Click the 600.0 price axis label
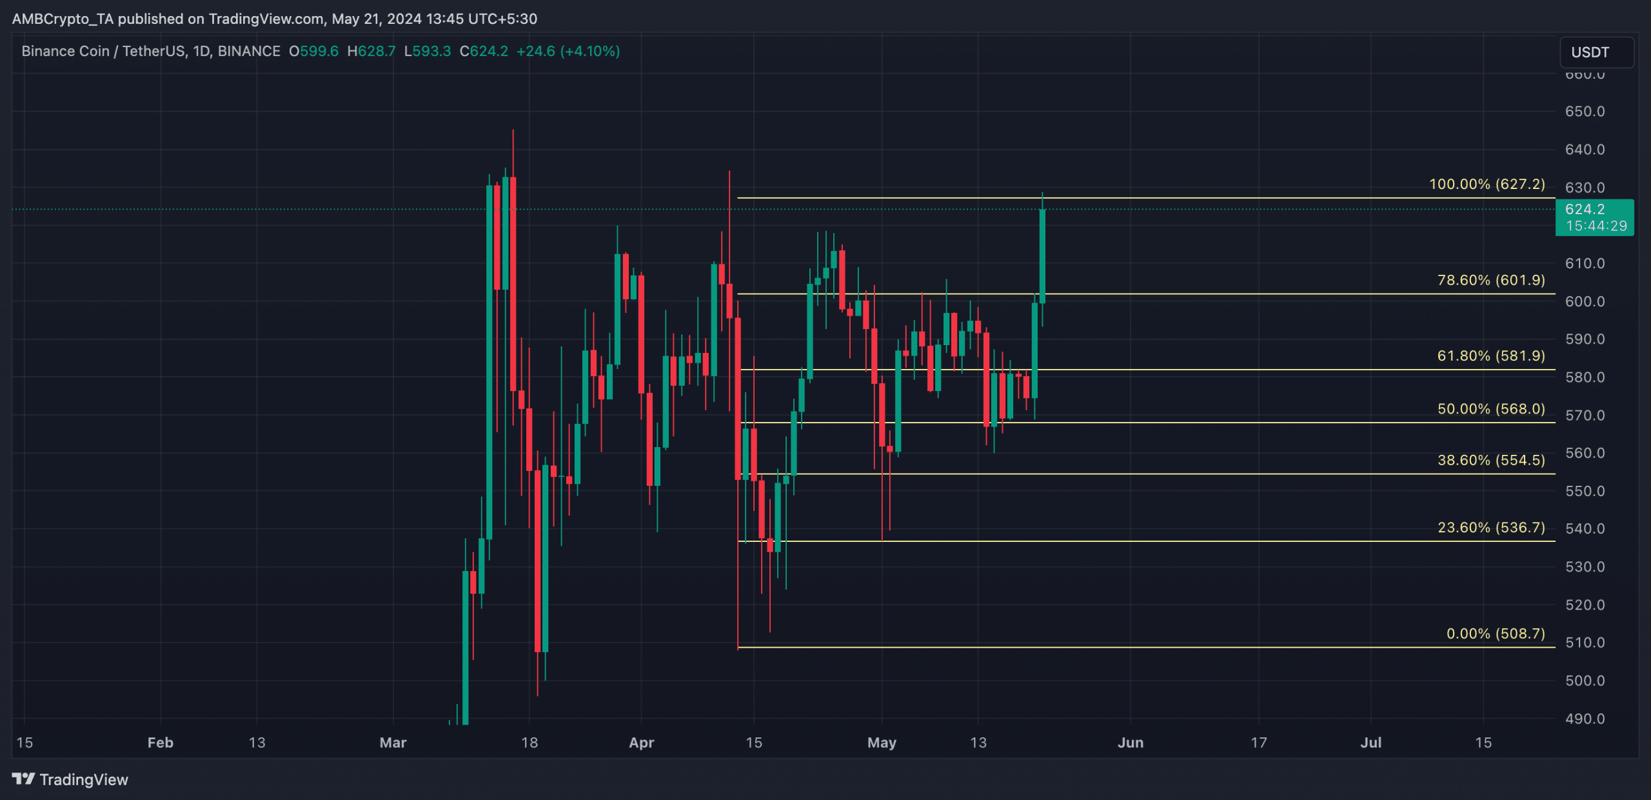1651x800 pixels. [1585, 301]
